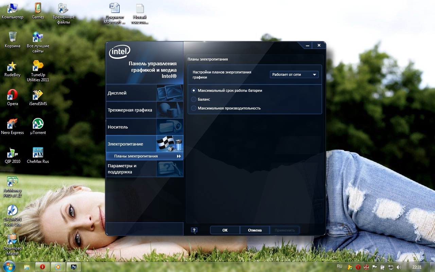Viewport: 435px width, 272px height.
Task: Click the Power flag and battery icon
Action: pos(170,144)
